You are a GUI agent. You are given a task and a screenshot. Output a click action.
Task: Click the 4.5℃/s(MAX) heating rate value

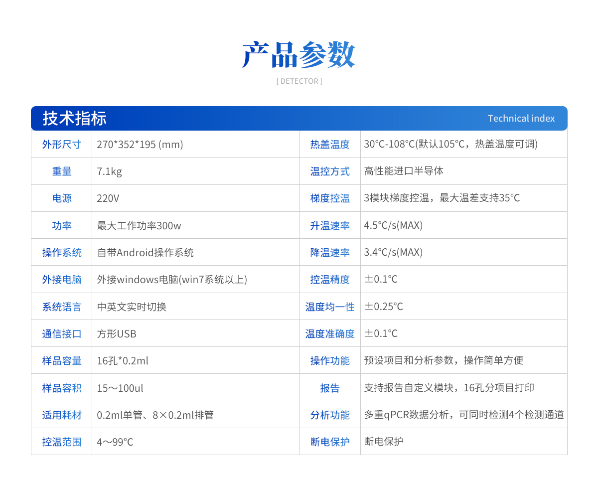point(393,225)
